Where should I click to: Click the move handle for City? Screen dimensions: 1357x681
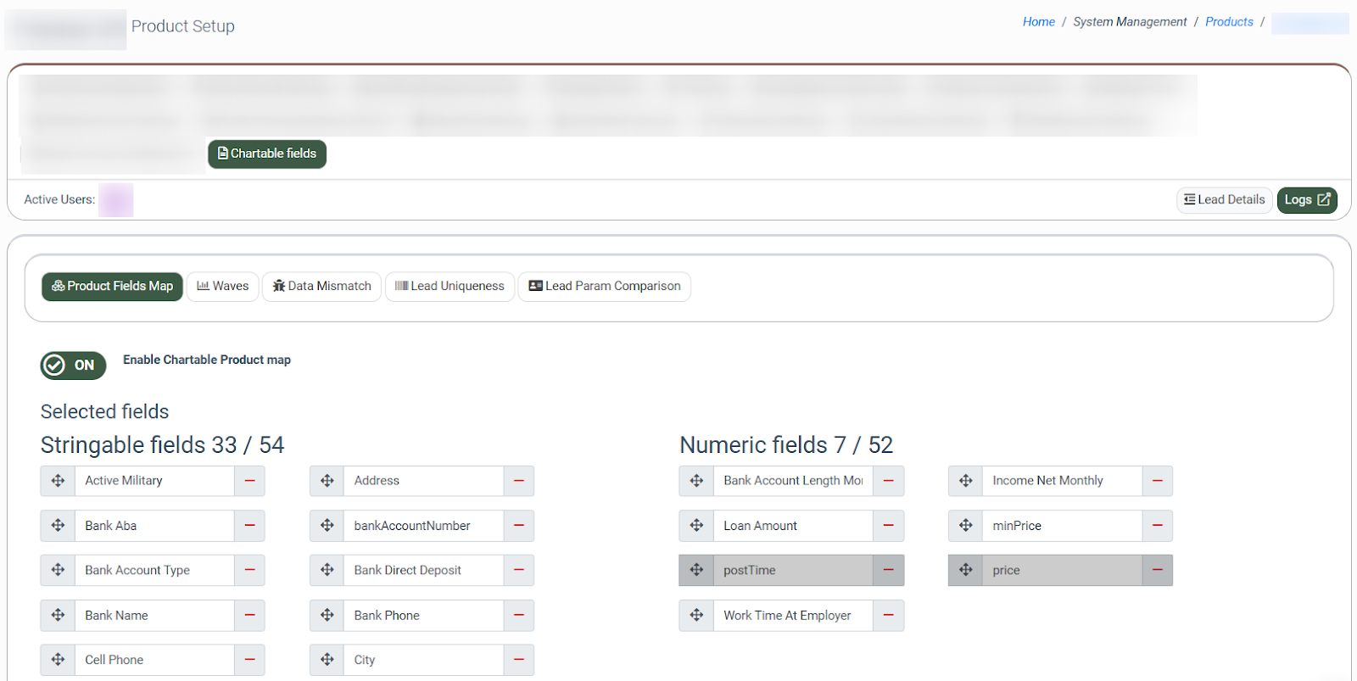pyautogui.click(x=327, y=660)
